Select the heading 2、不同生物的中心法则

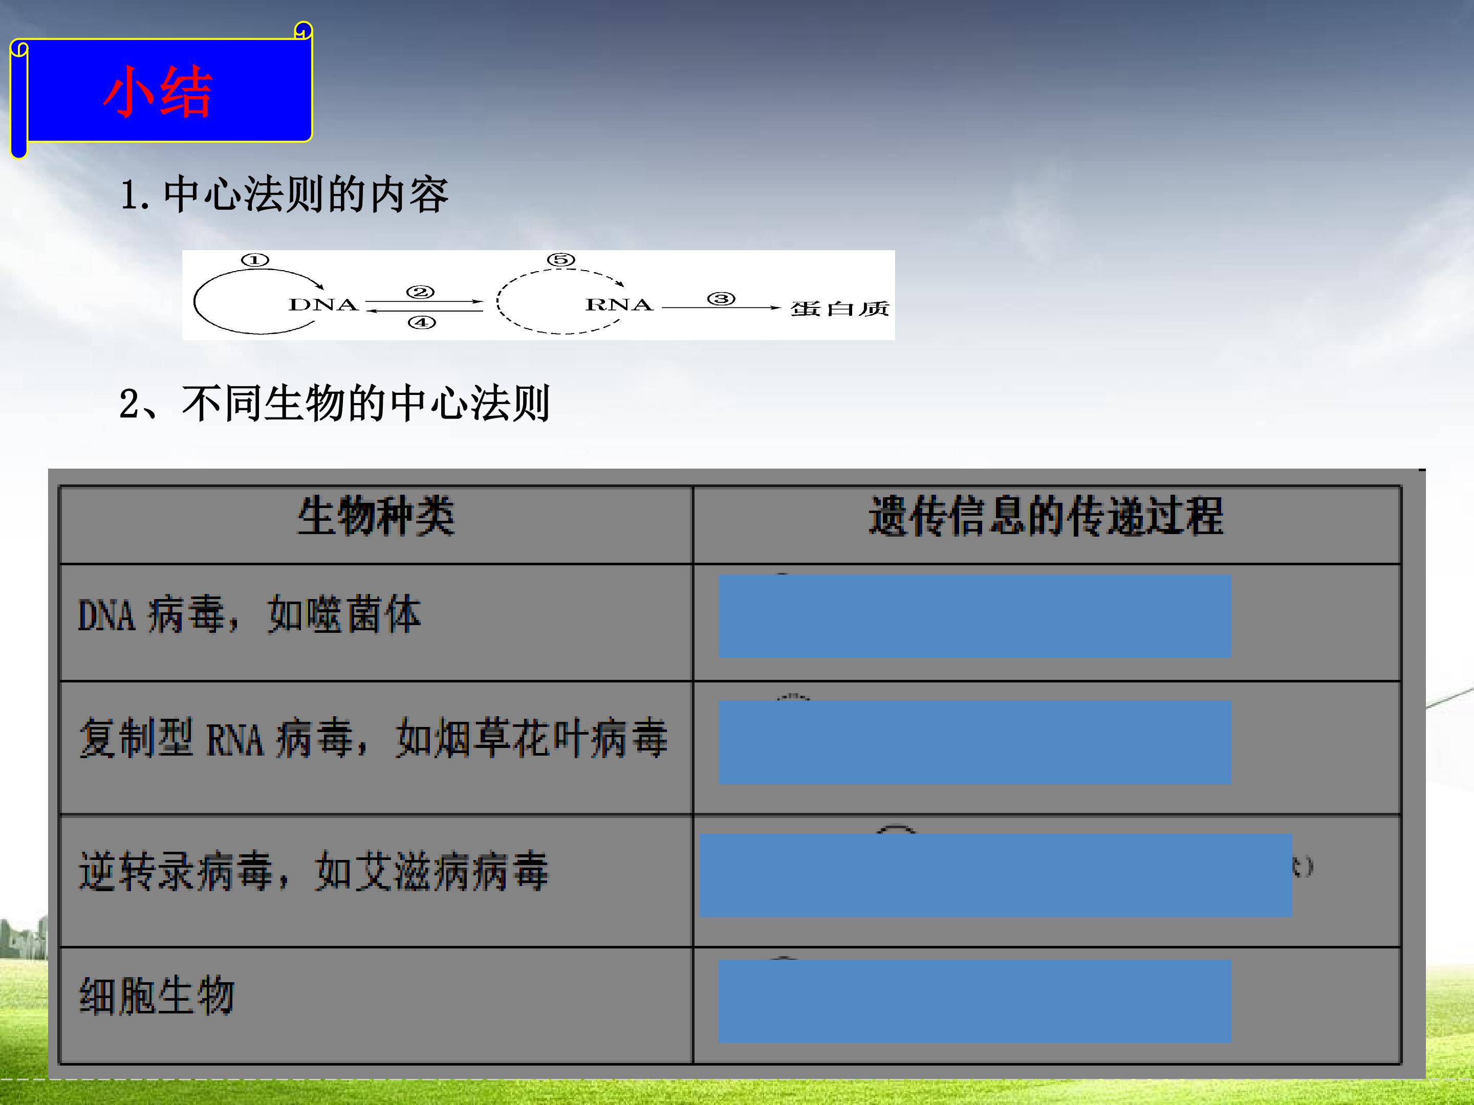[335, 404]
